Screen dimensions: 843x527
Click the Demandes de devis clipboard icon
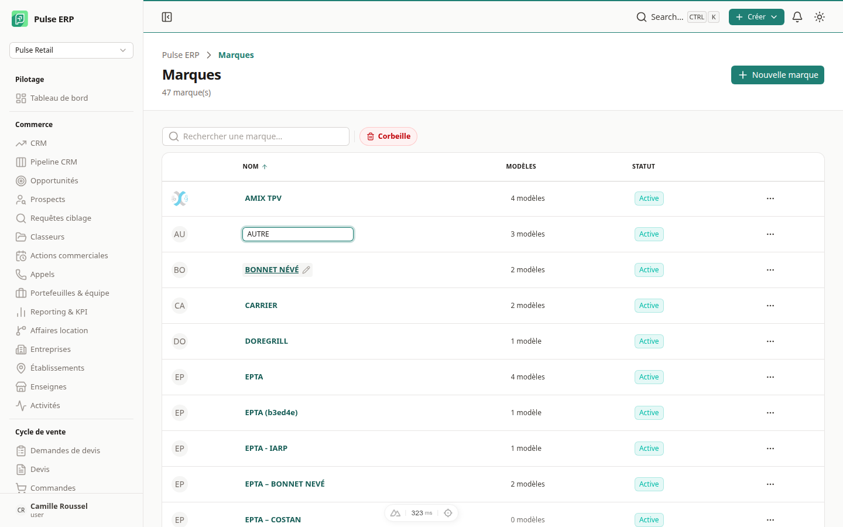(21, 451)
